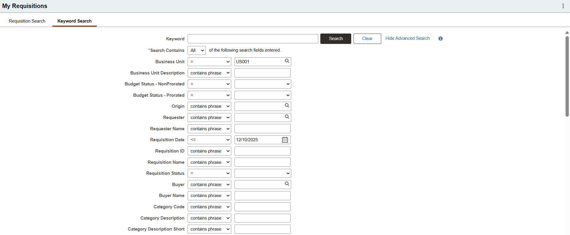Screen dimensions: 570x235
Task: Click the Requisition Name input field
Action: click(x=262, y=162)
